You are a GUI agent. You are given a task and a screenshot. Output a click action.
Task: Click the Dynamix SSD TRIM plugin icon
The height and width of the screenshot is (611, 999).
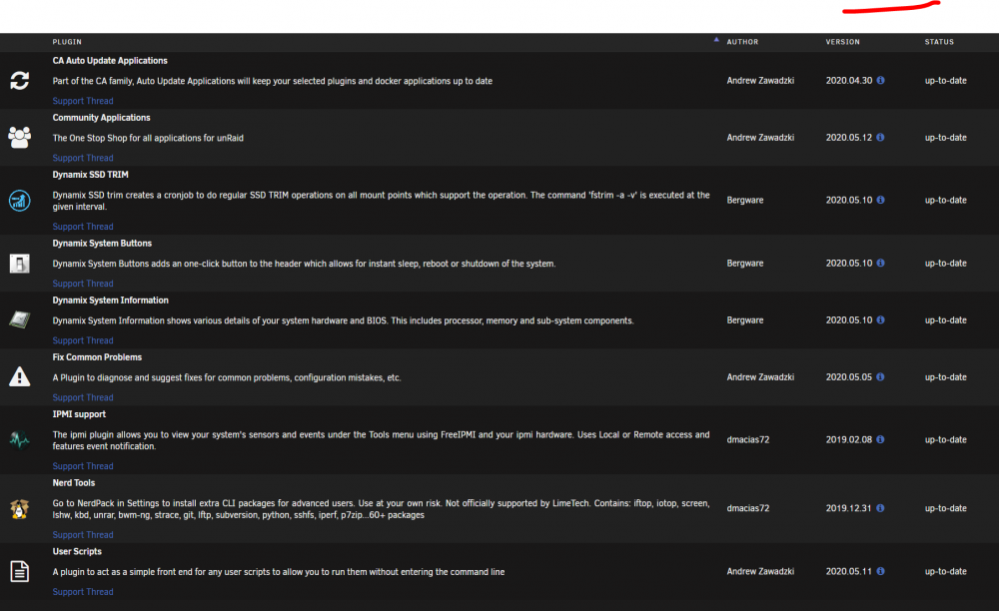point(20,201)
